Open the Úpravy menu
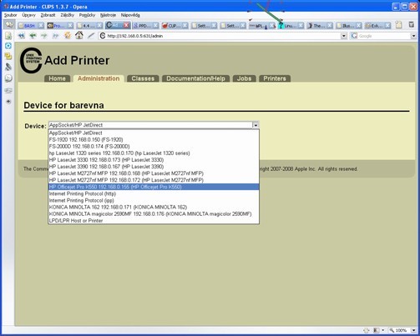Image resolution: width=420 pixels, height=336 pixels. click(28, 15)
